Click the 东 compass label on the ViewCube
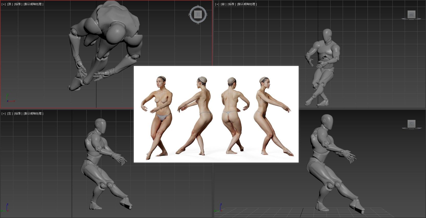The width and height of the screenshot is (426, 218). pos(207,15)
